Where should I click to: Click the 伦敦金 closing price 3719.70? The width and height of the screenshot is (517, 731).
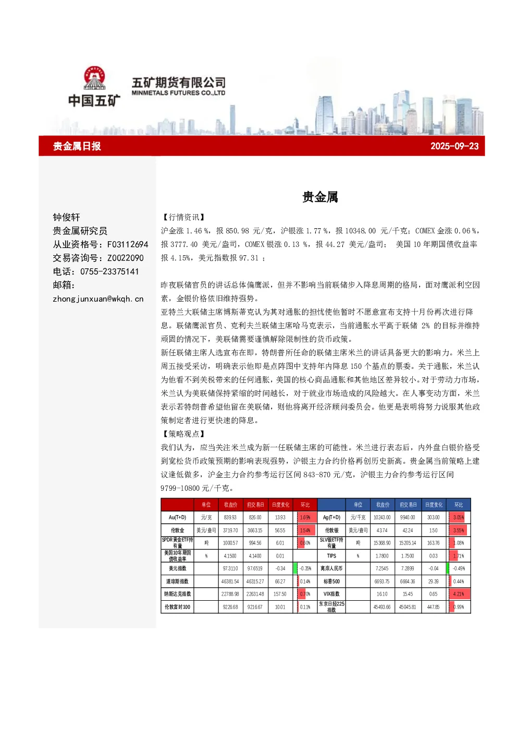[230, 530]
